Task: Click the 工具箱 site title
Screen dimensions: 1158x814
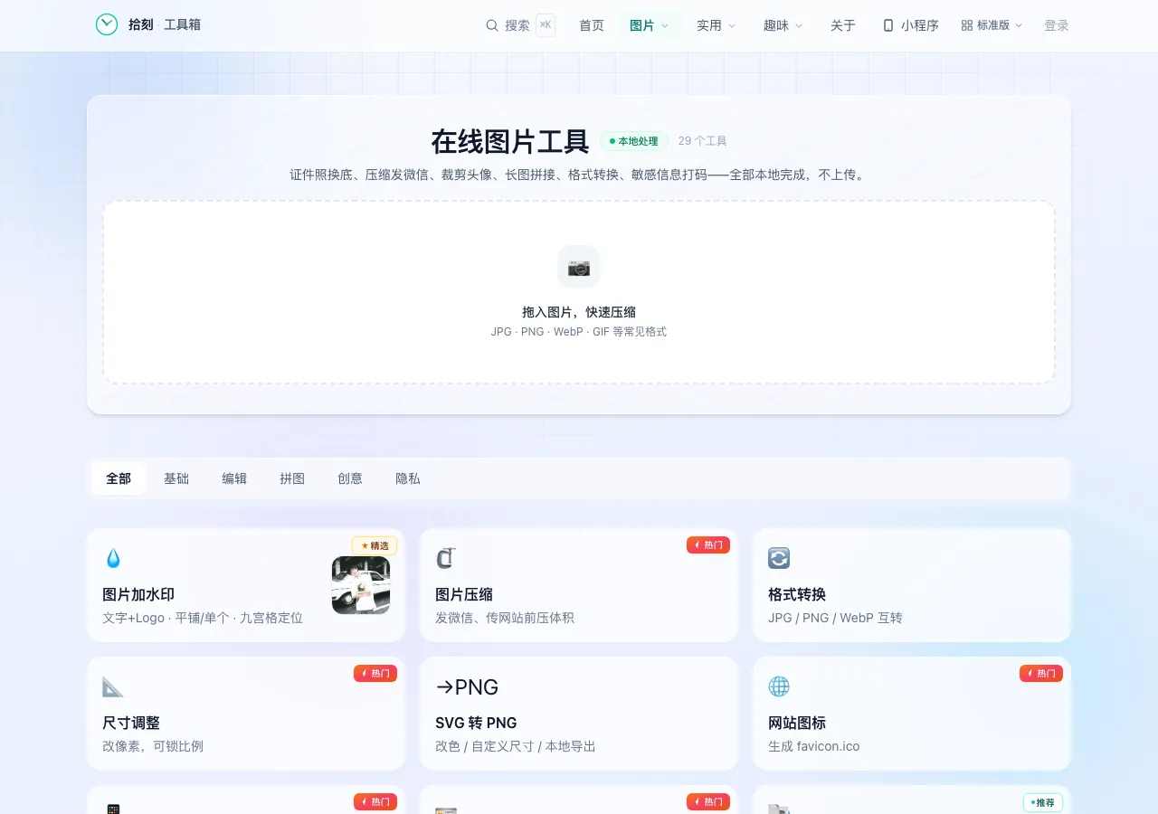Action: (x=183, y=24)
